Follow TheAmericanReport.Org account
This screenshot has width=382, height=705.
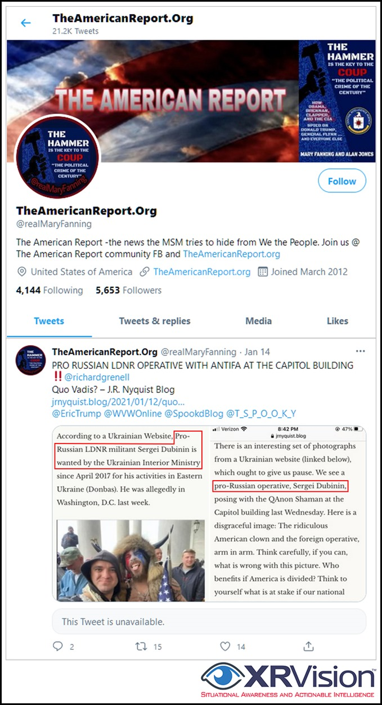pyautogui.click(x=342, y=181)
